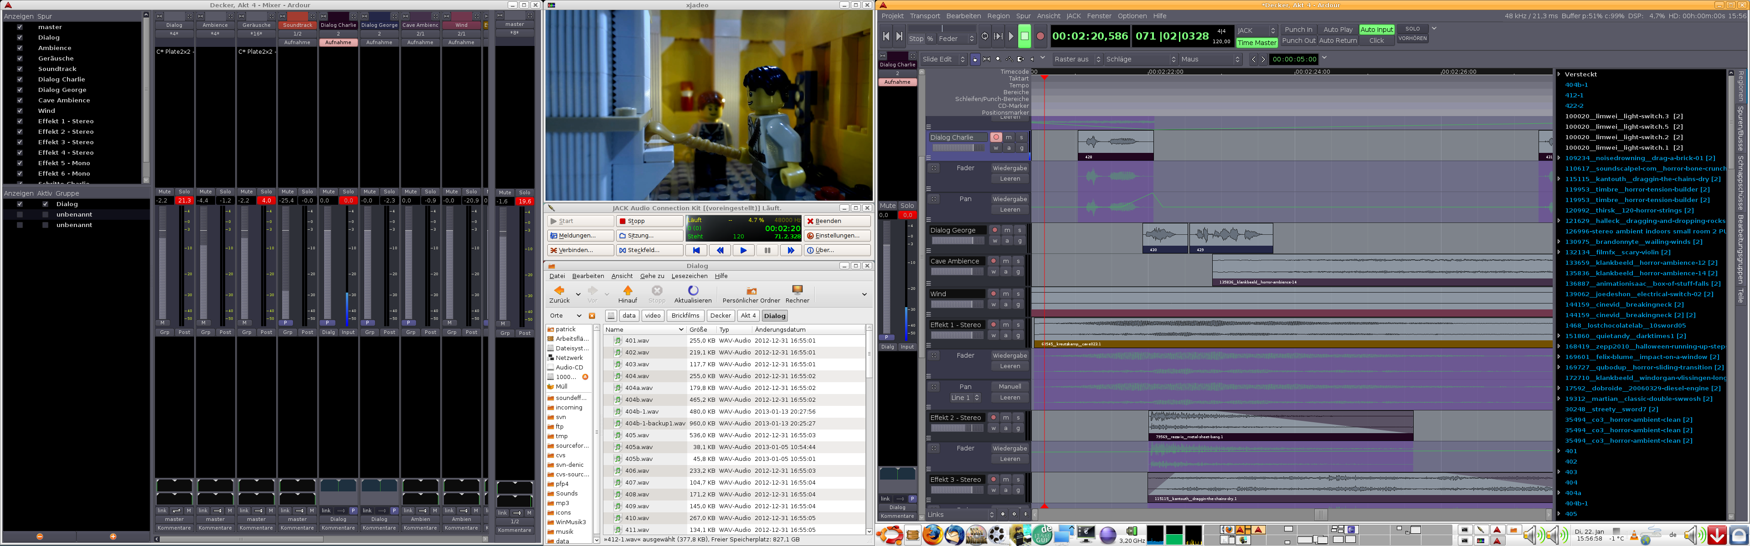
Task: Toggle record-arm on Dialog George track
Action: click(x=994, y=231)
